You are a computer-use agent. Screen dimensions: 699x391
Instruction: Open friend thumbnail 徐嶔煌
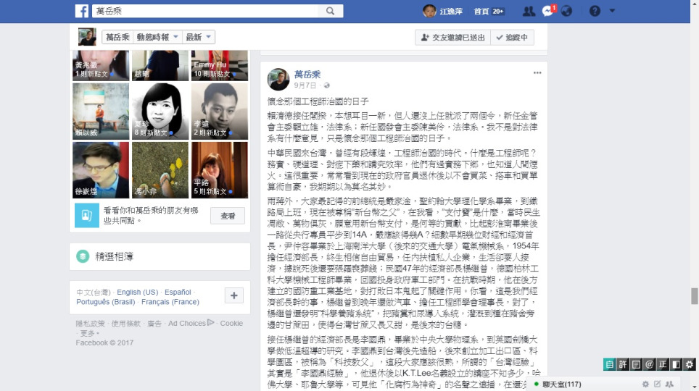[x=101, y=170]
